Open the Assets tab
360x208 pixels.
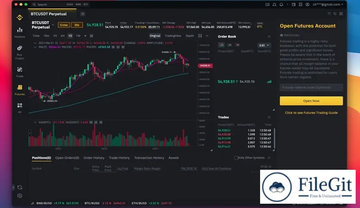[174, 158]
